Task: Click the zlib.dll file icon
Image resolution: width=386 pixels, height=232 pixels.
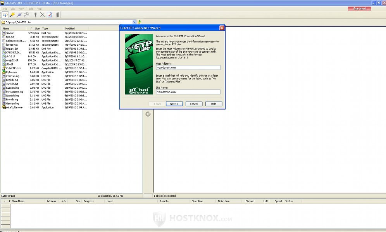Action: (x=4, y=64)
